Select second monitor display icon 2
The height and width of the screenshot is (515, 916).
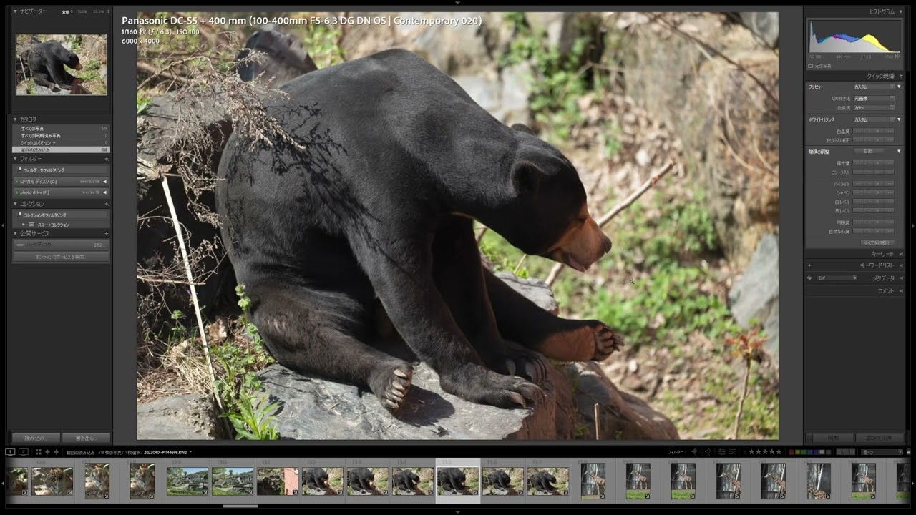click(23, 452)
